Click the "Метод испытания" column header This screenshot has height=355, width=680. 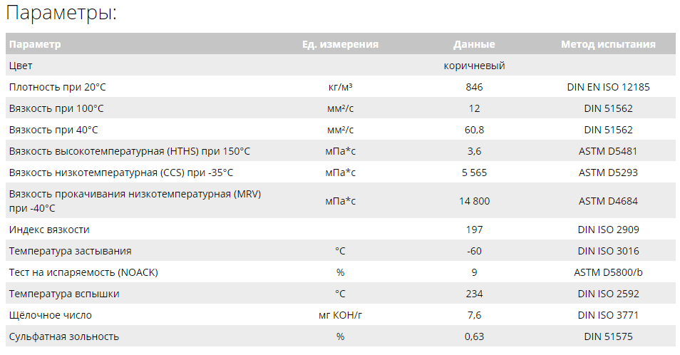(608, 44)
